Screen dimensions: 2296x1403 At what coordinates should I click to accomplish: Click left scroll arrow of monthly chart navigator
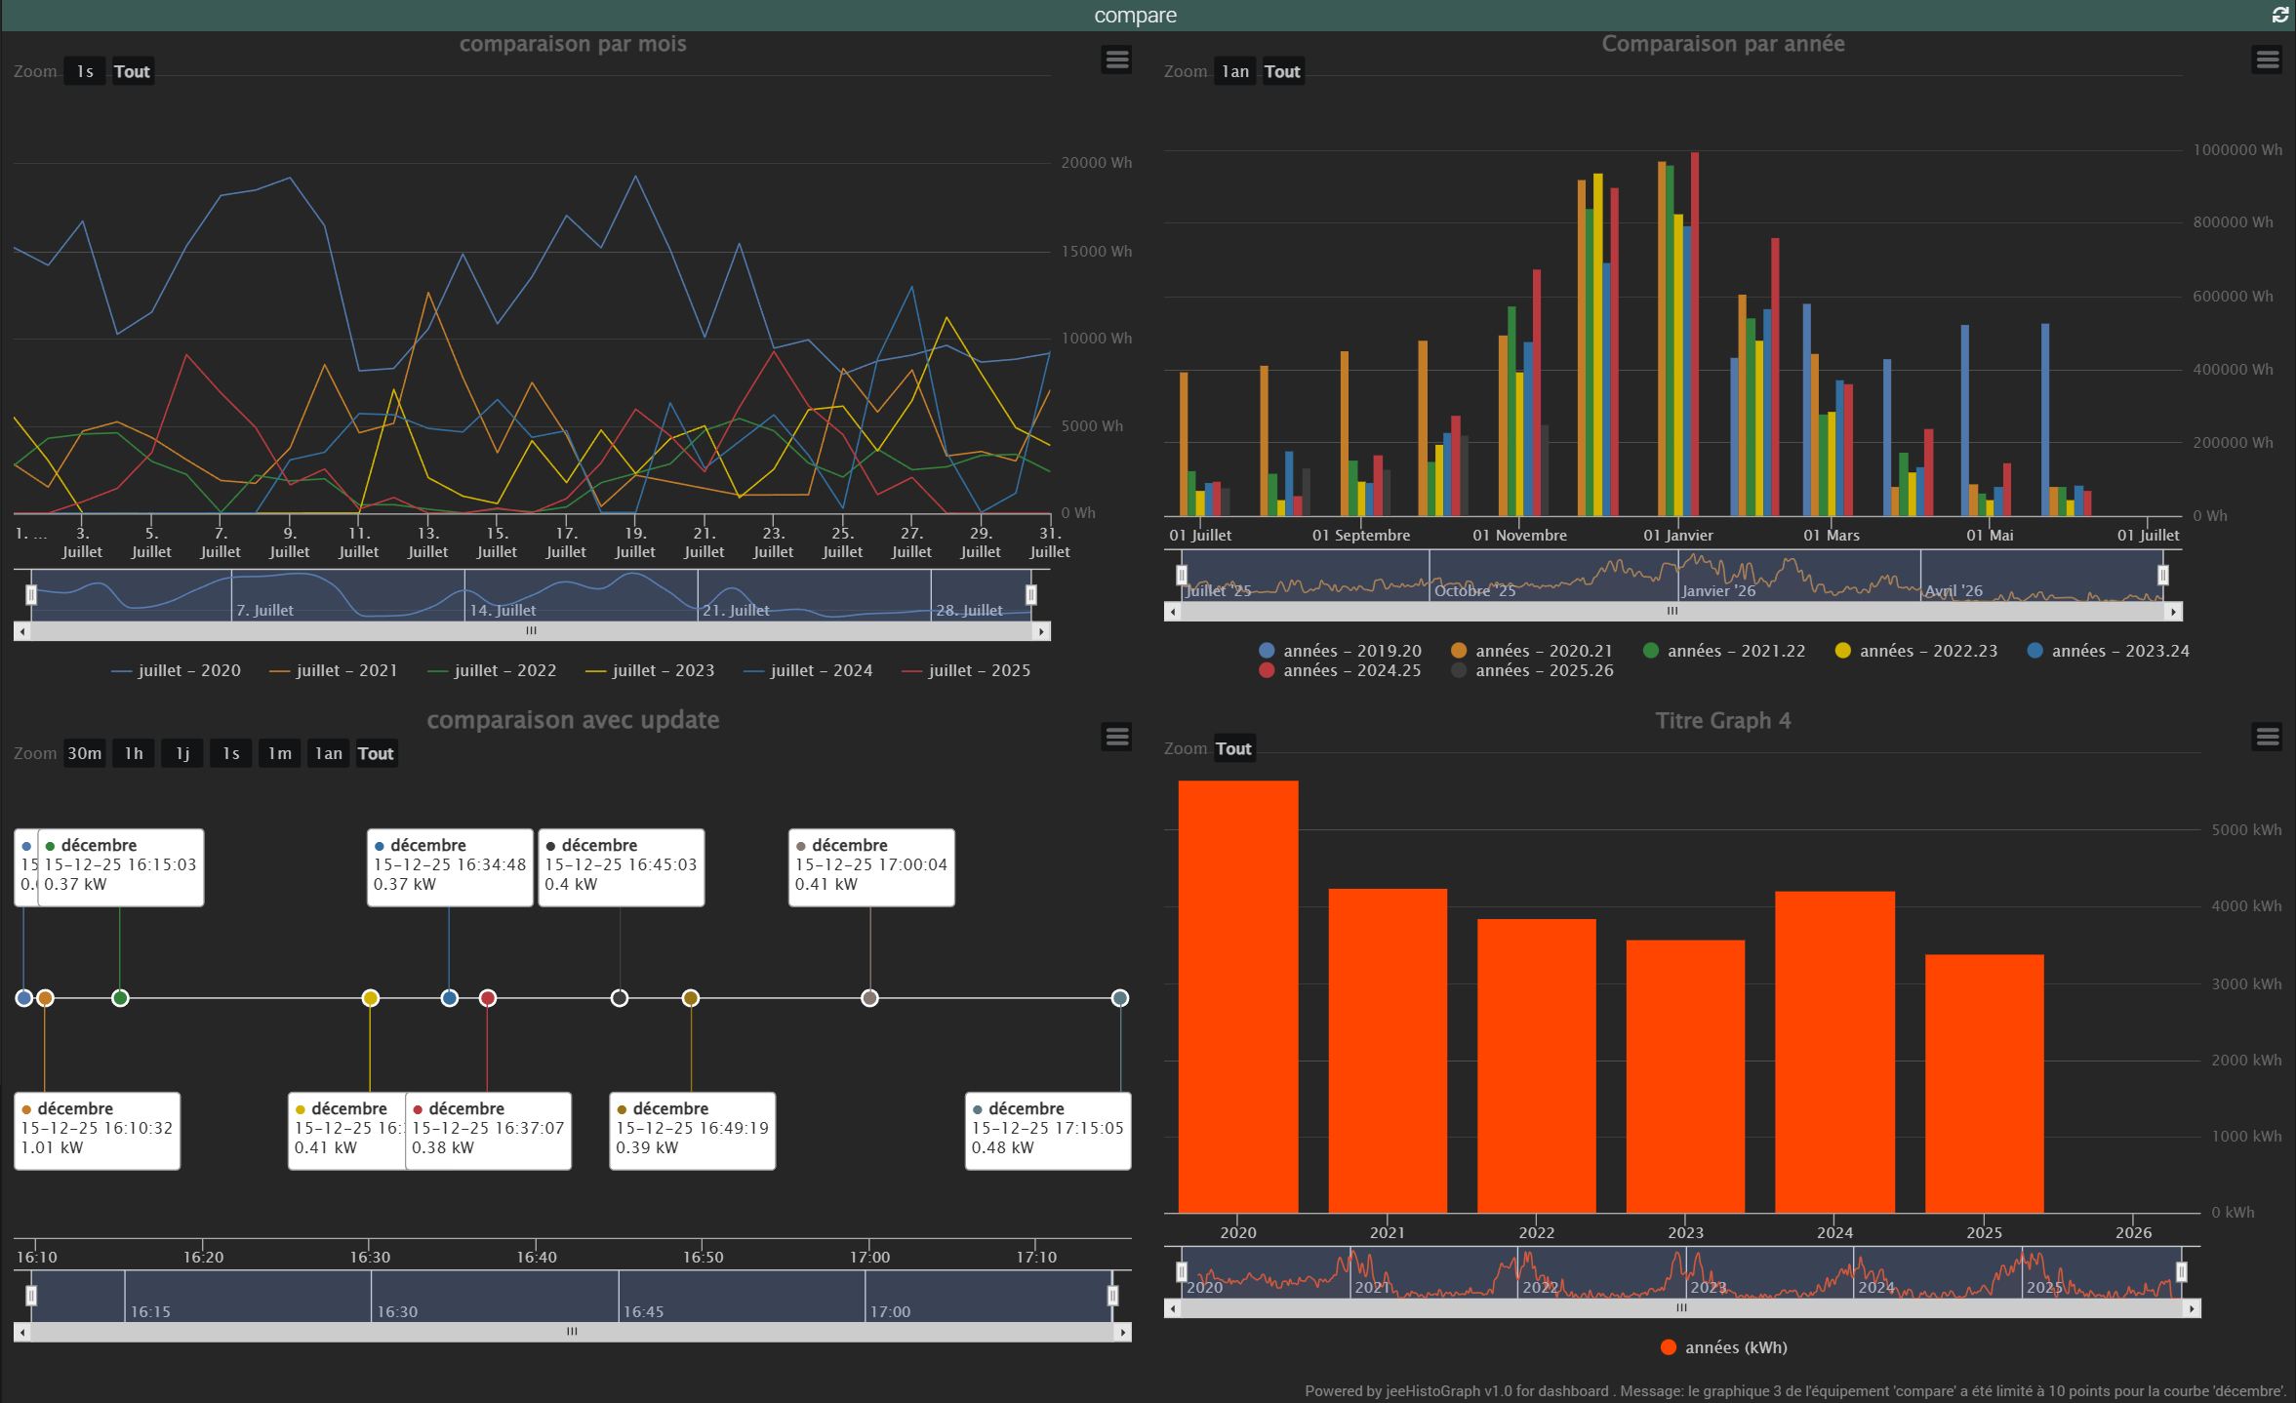[22, 631]
